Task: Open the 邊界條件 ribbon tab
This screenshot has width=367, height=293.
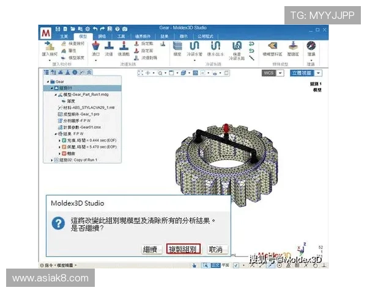Action: click(143, 37)
